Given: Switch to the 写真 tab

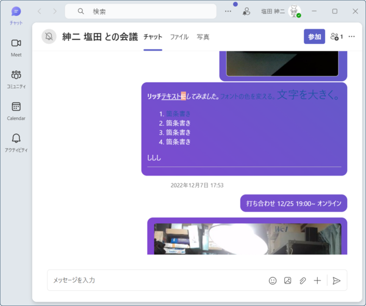Looking at the screenshot, I should 203,37.
